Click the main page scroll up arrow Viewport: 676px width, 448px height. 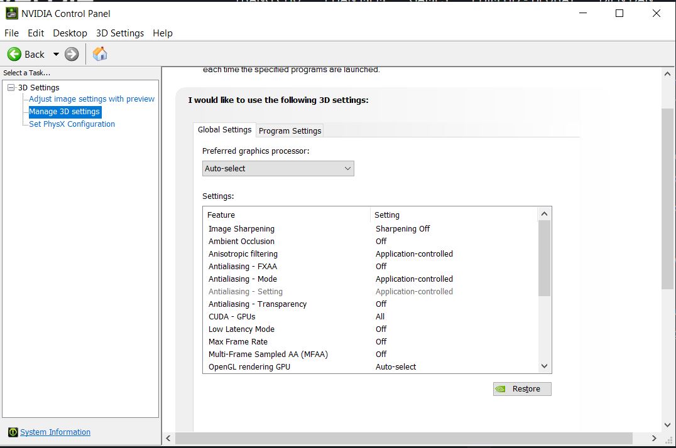[667, 73]
